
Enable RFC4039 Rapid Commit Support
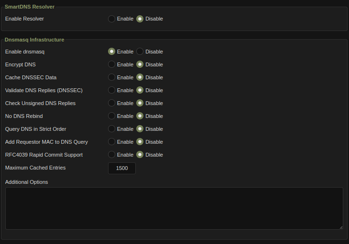[x=111, y=155]
